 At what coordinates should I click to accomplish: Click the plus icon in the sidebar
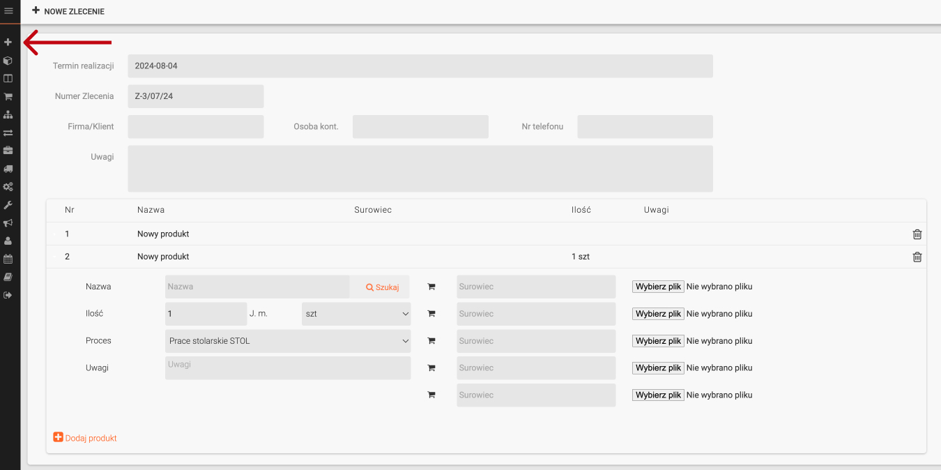tap(8, 43)
